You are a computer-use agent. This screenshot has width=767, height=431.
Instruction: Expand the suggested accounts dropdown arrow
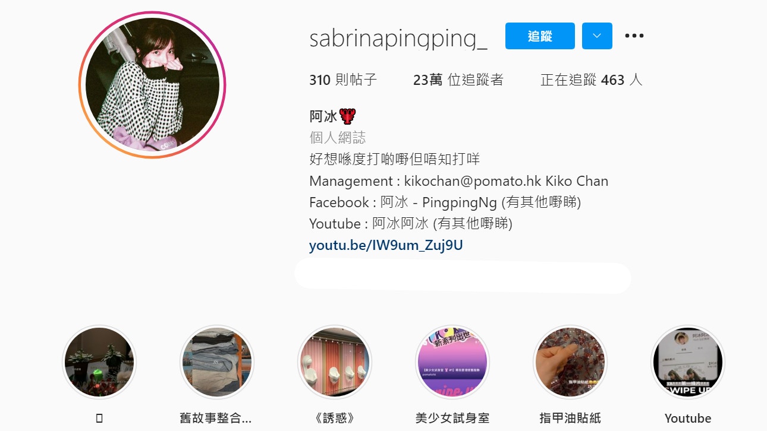(597, 36)
